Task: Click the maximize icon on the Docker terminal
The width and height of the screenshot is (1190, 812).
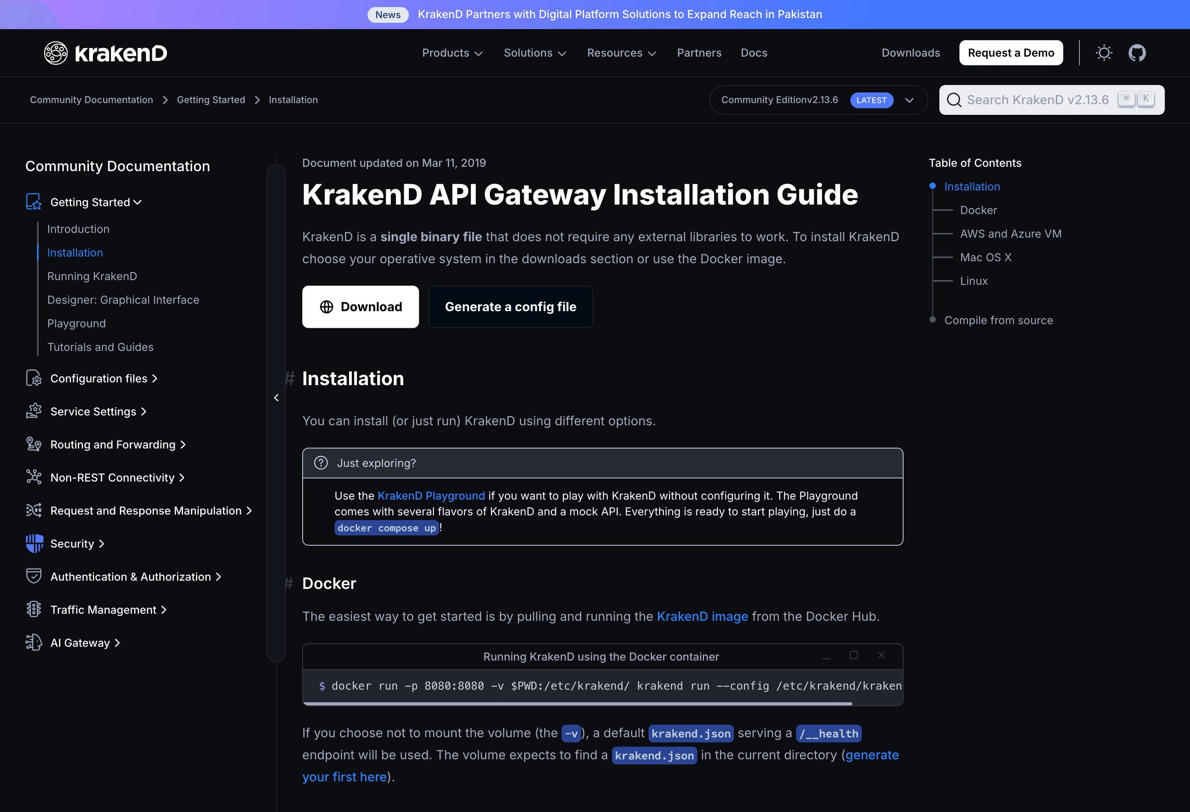Action: tap(854, 655)
